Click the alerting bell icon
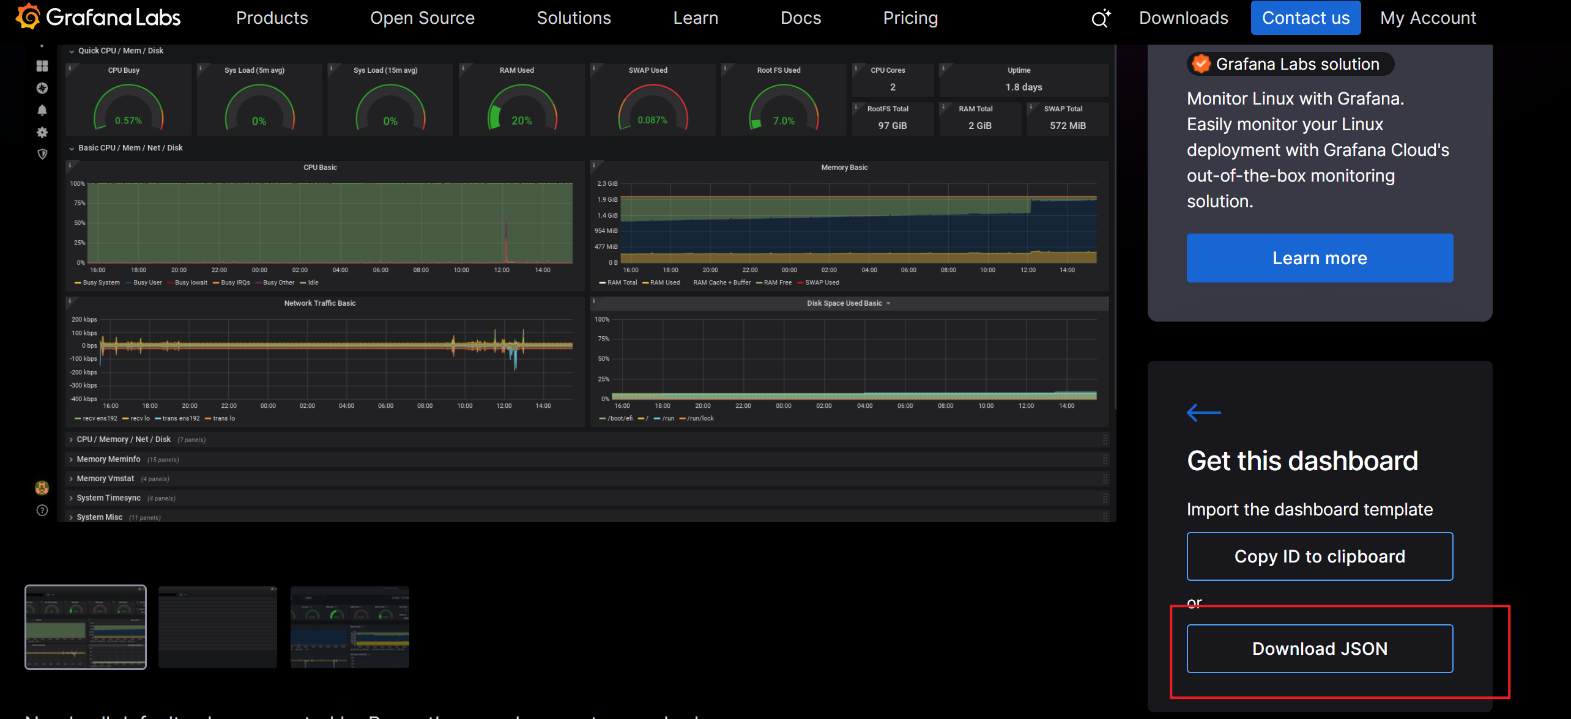This screenshot has height=719, width=1571. 42,110
